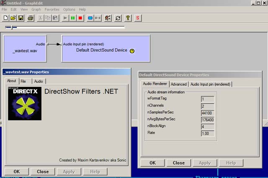Viewport: 268px width, 178px height.
Task: Click the Insert Filter toolbar icon
Action: pyautogui.click(x=90, y=18)
